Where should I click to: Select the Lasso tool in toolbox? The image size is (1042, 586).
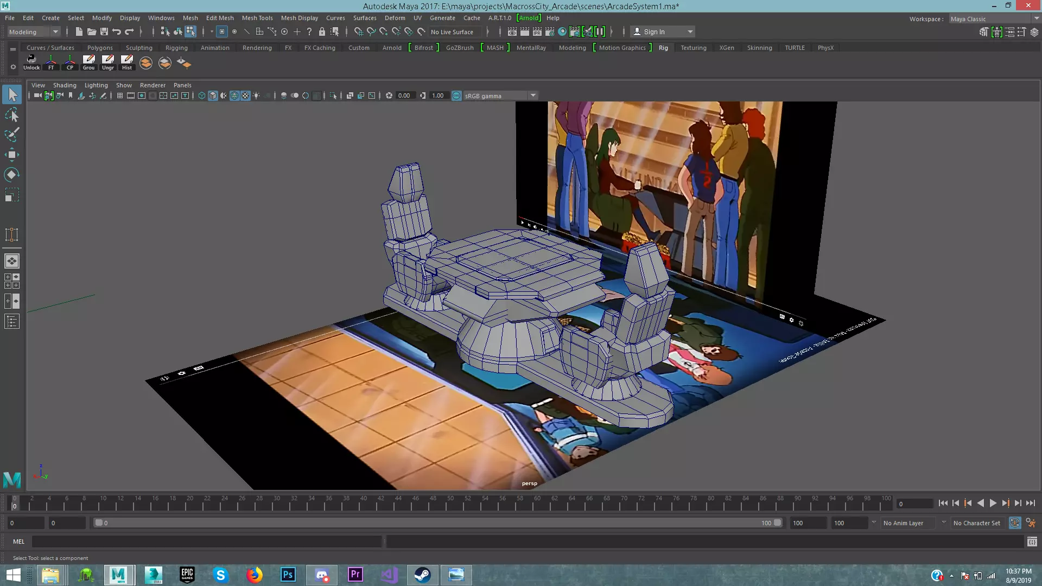click(x=12, y=115)
